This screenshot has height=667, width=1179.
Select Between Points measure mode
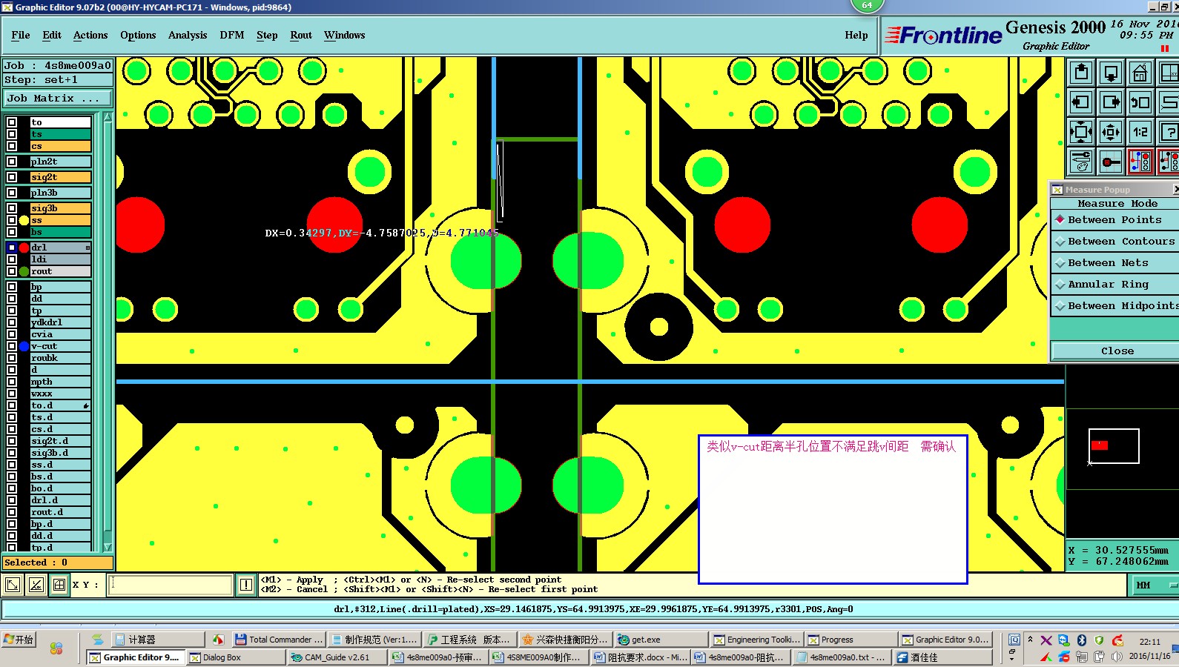[1114, 220]
